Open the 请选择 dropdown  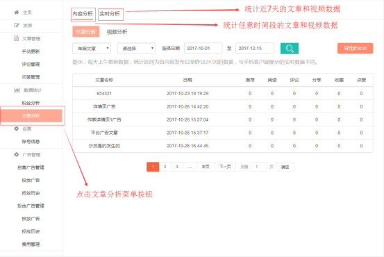click(136, 48)
